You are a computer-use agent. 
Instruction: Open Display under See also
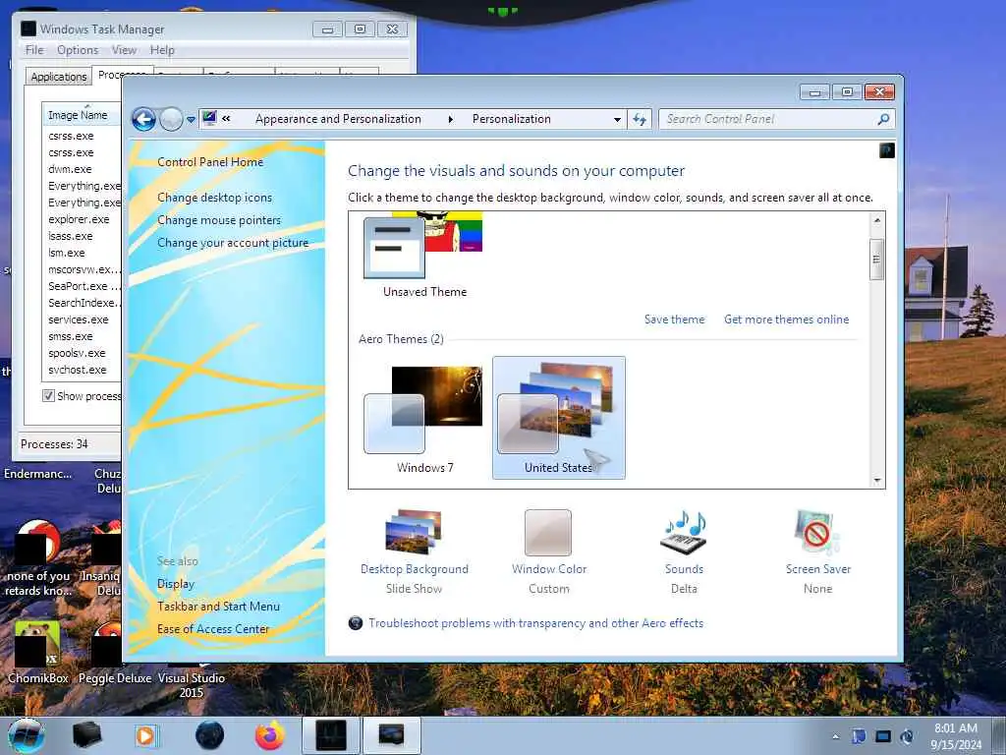click(x=176, y=584)
